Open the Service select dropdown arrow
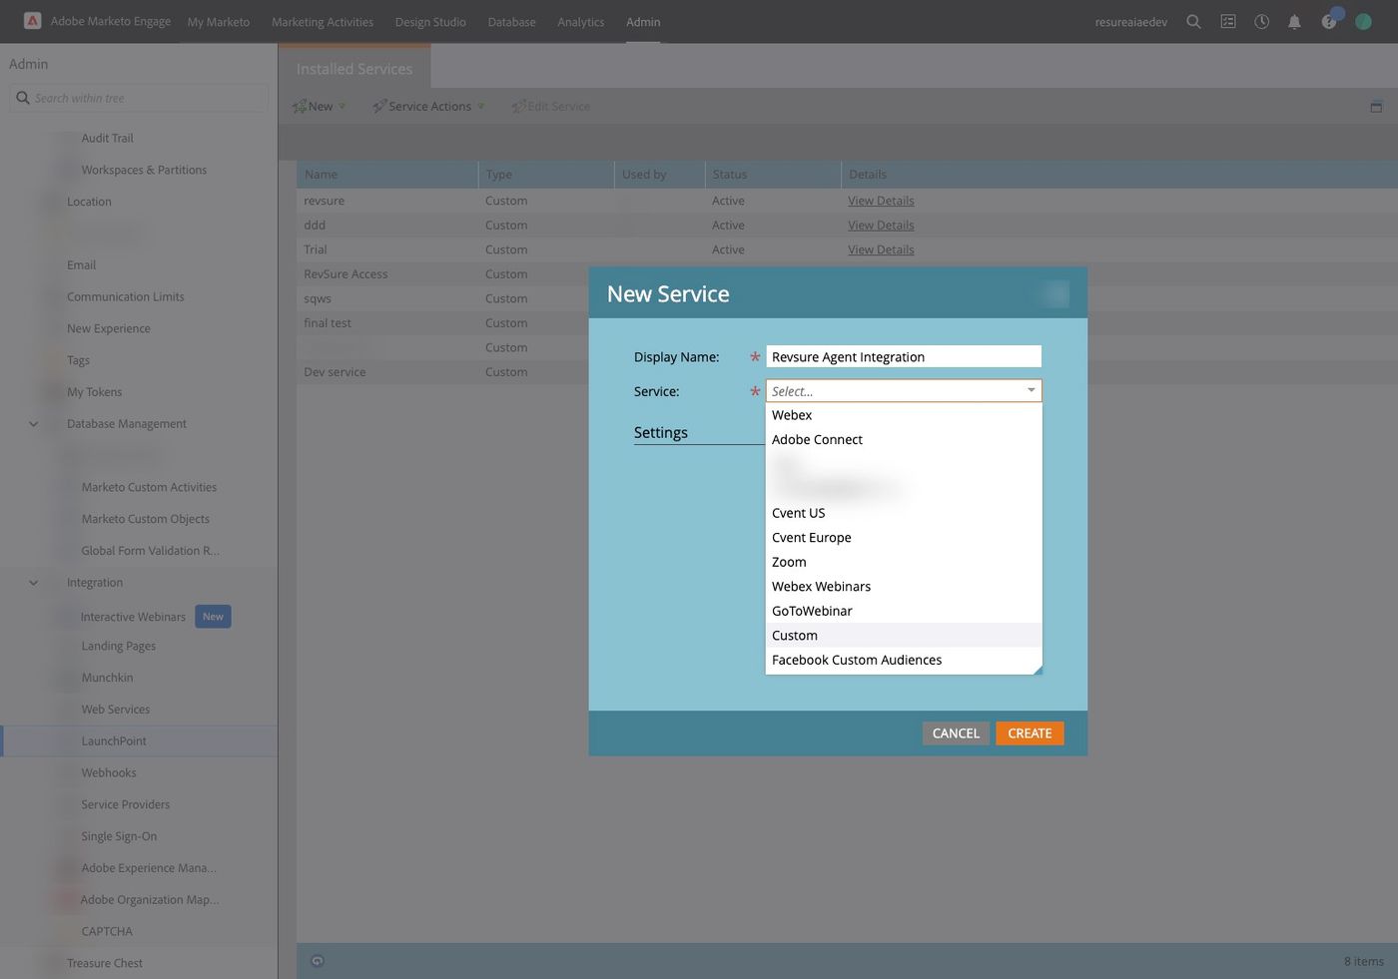 (1032, 390)
